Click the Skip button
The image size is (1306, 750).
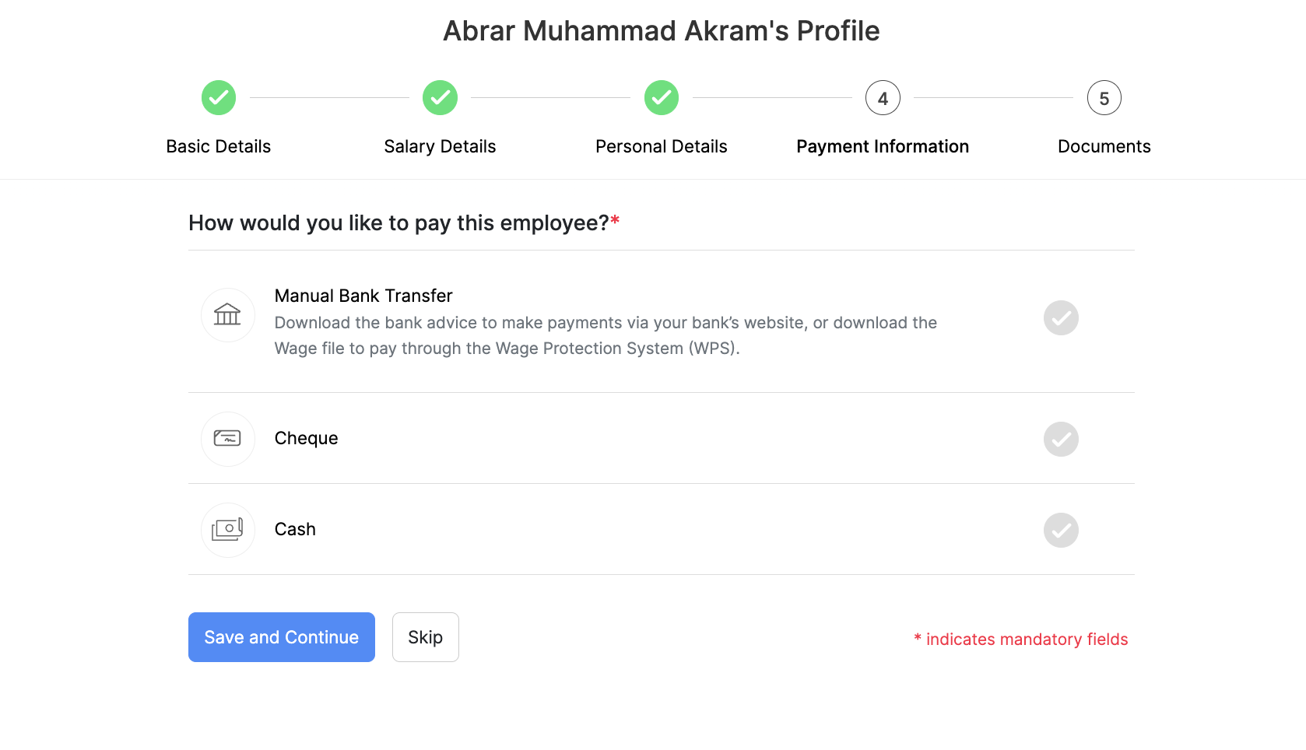pos(425,636)
